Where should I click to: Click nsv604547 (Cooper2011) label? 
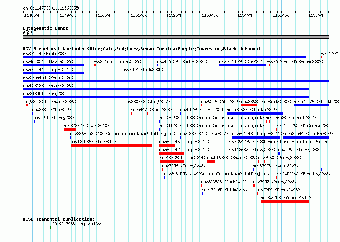tap(184, 150)
